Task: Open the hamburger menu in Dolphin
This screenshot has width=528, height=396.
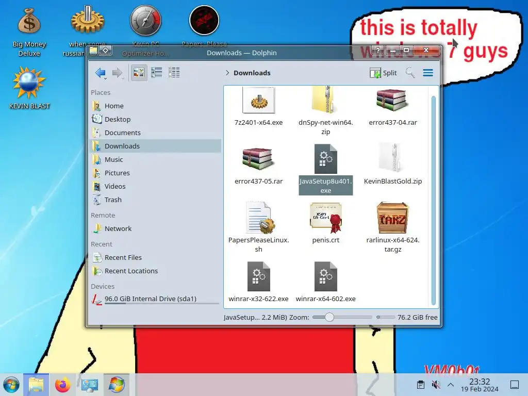Action: click(x=428, y=73)
